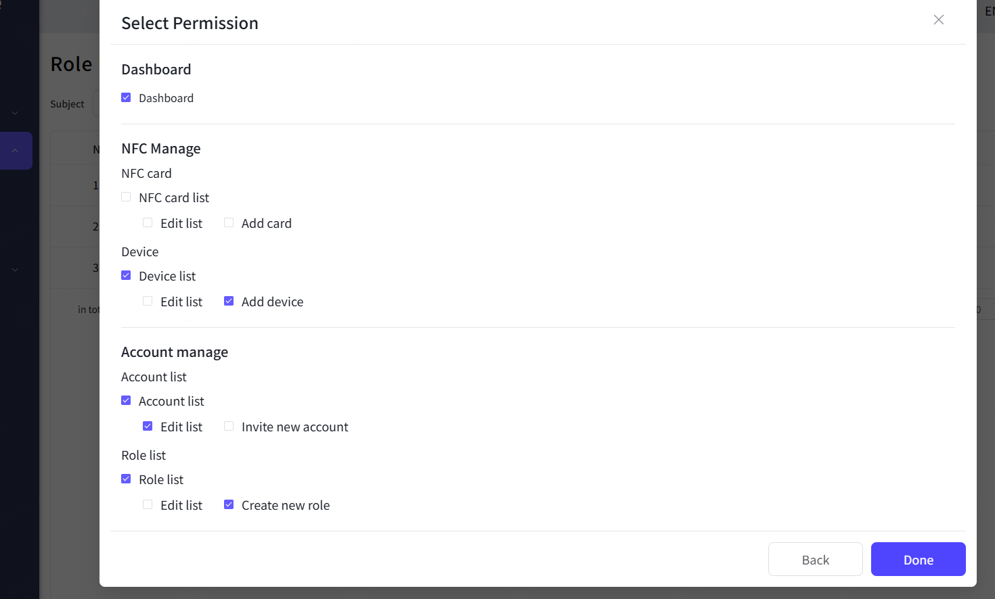Tick the Add card checkbox
This screenshot has height=599, width=995.
[229, 222]
